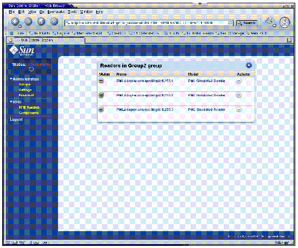Open the second PML Adapter reader name link

[144, 95]
